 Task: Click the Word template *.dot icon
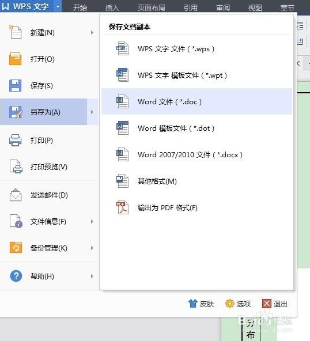tap(122, 128)
